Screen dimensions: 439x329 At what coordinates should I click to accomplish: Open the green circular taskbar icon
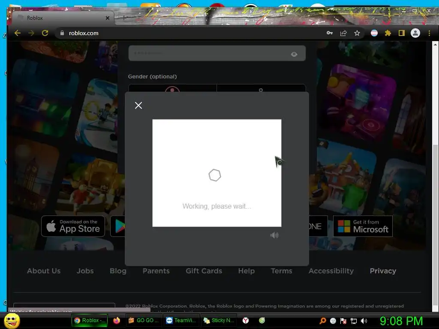point(262,320)
